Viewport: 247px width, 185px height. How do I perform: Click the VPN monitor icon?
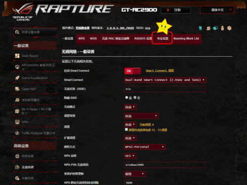[x=17, y=122]
